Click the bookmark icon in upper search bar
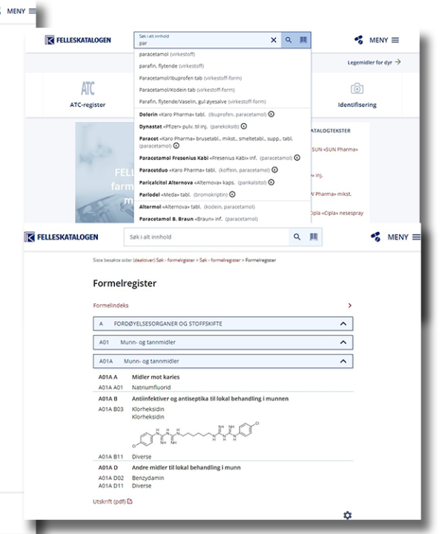Image resolution: width=445 pixels, height=534 pixels. click(x=303, y=40)
